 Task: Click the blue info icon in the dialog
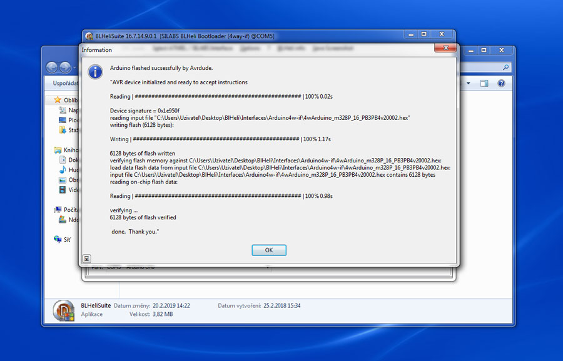click(x=95, y=72)
